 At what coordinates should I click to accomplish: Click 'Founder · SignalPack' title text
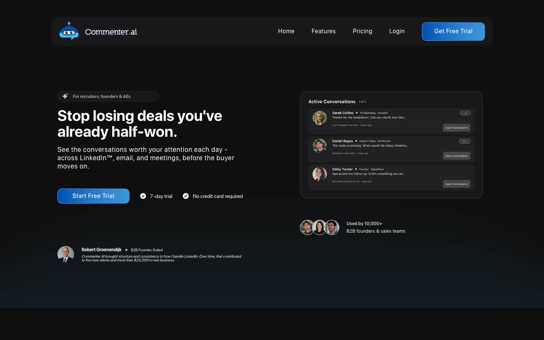pyautogui.click(x=371, y=169)
